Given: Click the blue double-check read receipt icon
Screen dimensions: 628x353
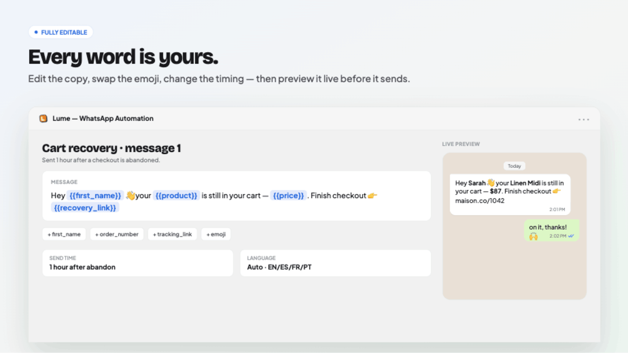Looking at the screenshot, I should (x=571, y=236).
